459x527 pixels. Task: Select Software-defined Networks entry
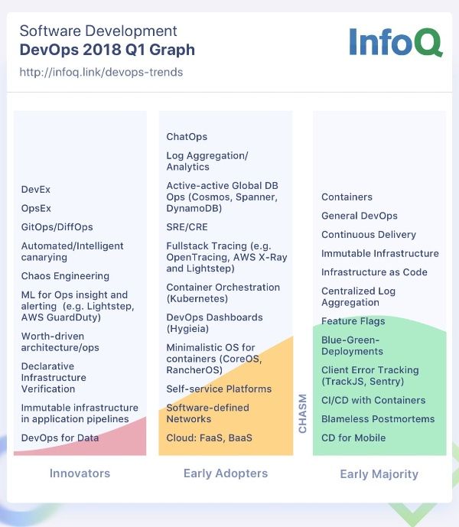[208, 413]
